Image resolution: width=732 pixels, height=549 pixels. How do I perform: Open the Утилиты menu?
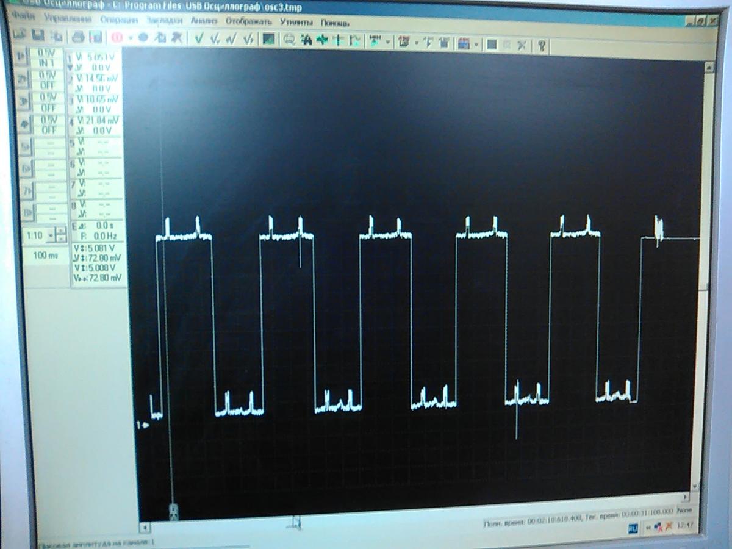[x=296, y=22]
